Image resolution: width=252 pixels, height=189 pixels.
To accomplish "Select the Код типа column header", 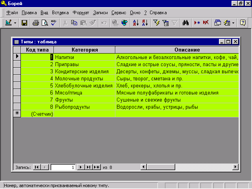I will tap(37, 50).
